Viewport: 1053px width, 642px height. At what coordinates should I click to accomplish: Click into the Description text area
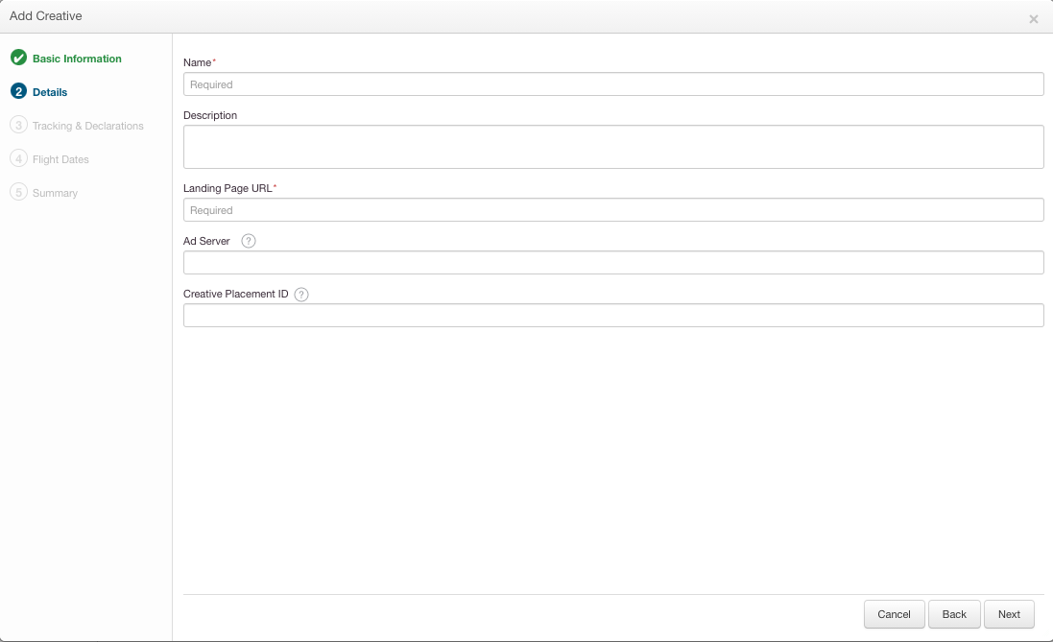[x=613, y=147]
